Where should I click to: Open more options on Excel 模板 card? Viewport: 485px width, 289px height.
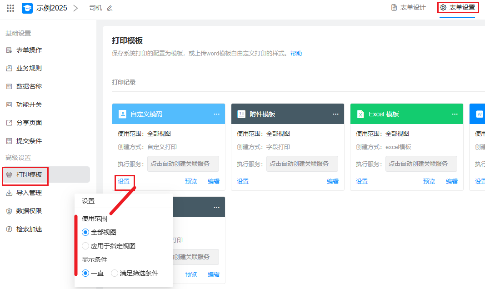[x=455, y=114]
